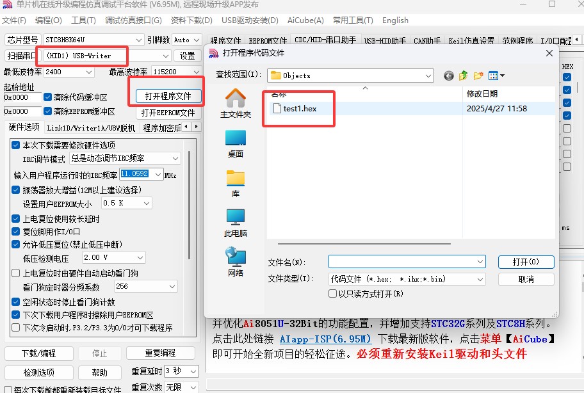Toggle 复位脚用作I/O口 checkbox

15,232
